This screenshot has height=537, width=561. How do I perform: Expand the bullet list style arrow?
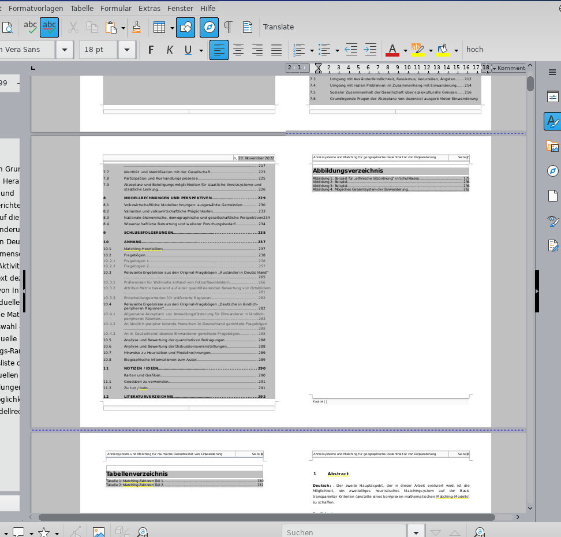click(x=338, y=50)
